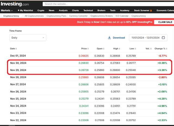
Task: Open the Technical menu
Action: point(88,11)
